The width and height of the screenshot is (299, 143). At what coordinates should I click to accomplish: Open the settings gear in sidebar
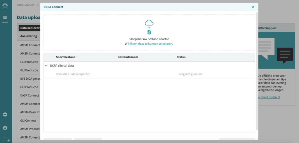[x=5, y=115]
